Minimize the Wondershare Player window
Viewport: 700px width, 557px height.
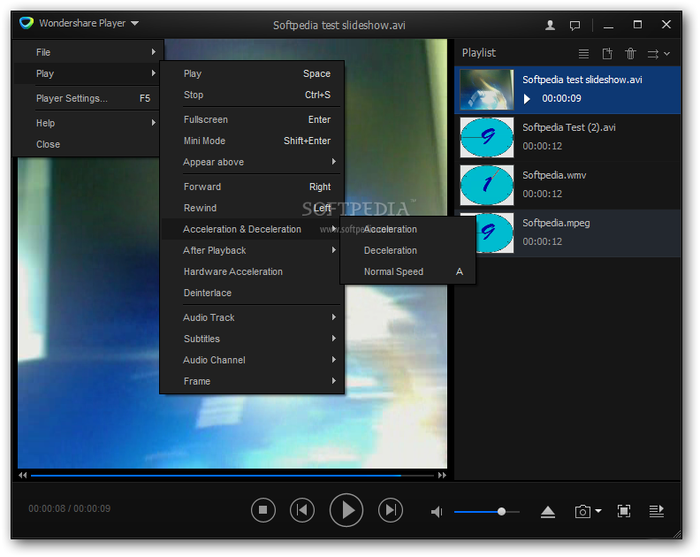608,26
